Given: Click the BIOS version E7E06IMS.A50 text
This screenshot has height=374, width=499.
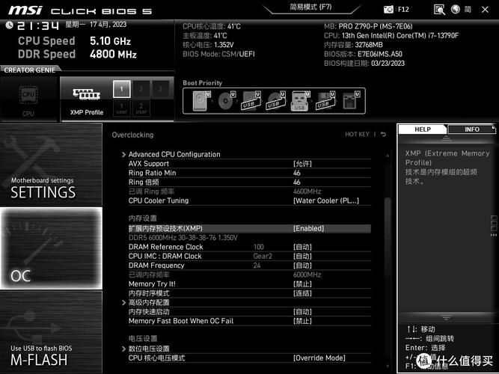Looking at the screenshot, I should (x=379, y=54).
